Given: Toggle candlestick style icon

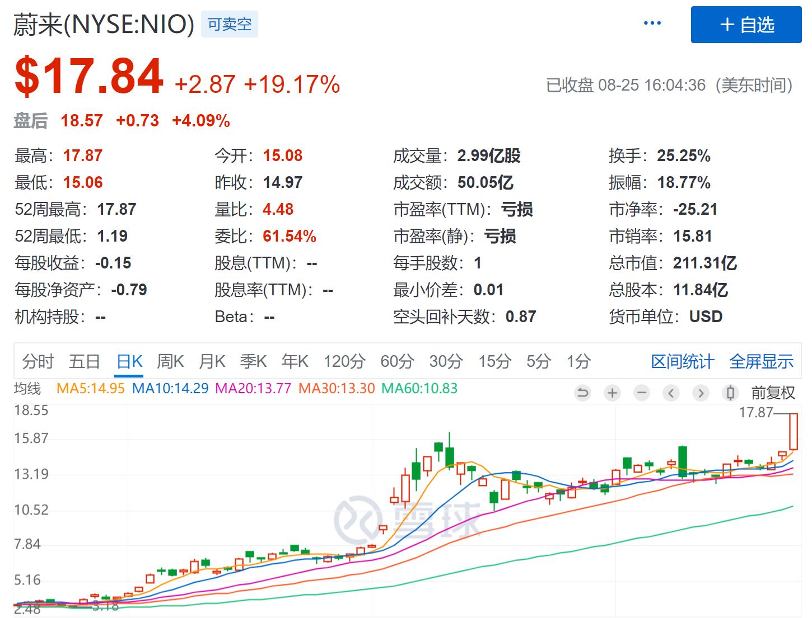Looking at the screenshot, I should click(x=730, y=393).
